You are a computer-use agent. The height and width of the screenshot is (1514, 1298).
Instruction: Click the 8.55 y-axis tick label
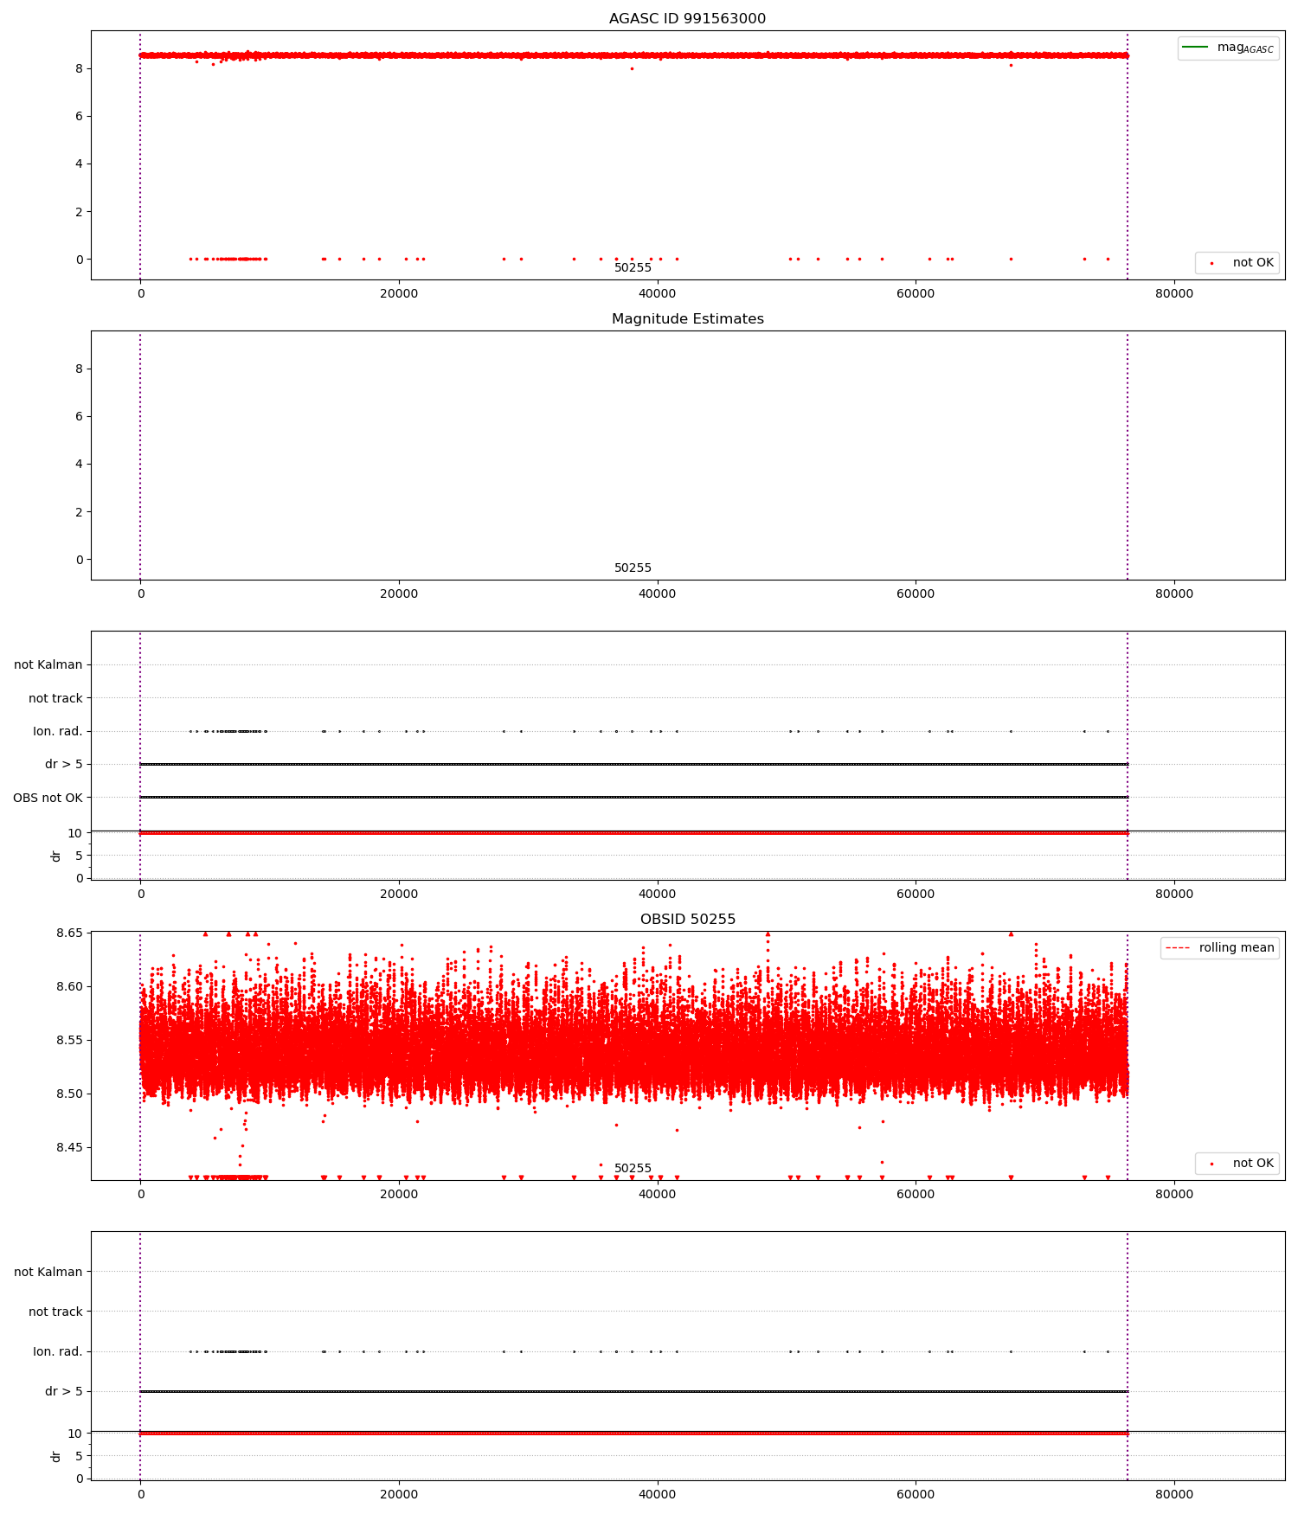pyautogui.click(x=69, y=1040)
